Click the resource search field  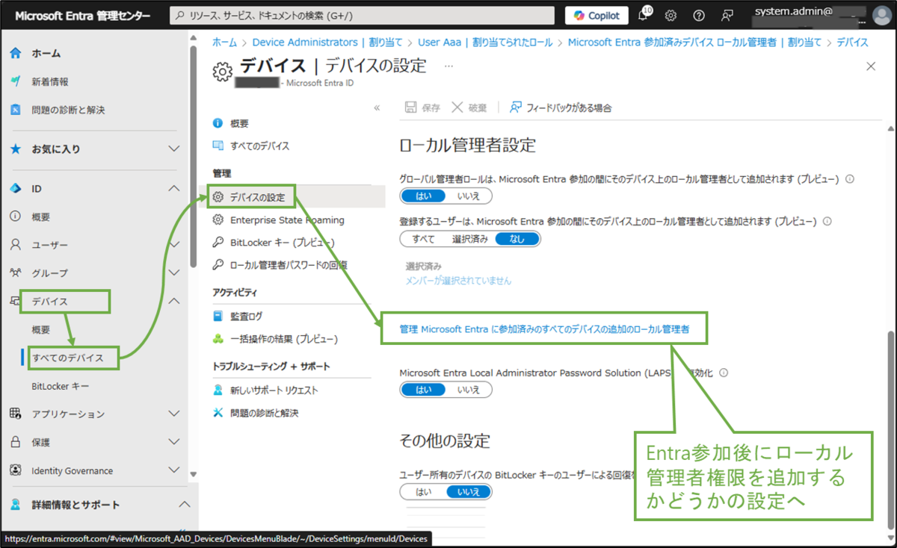(363, 15)
